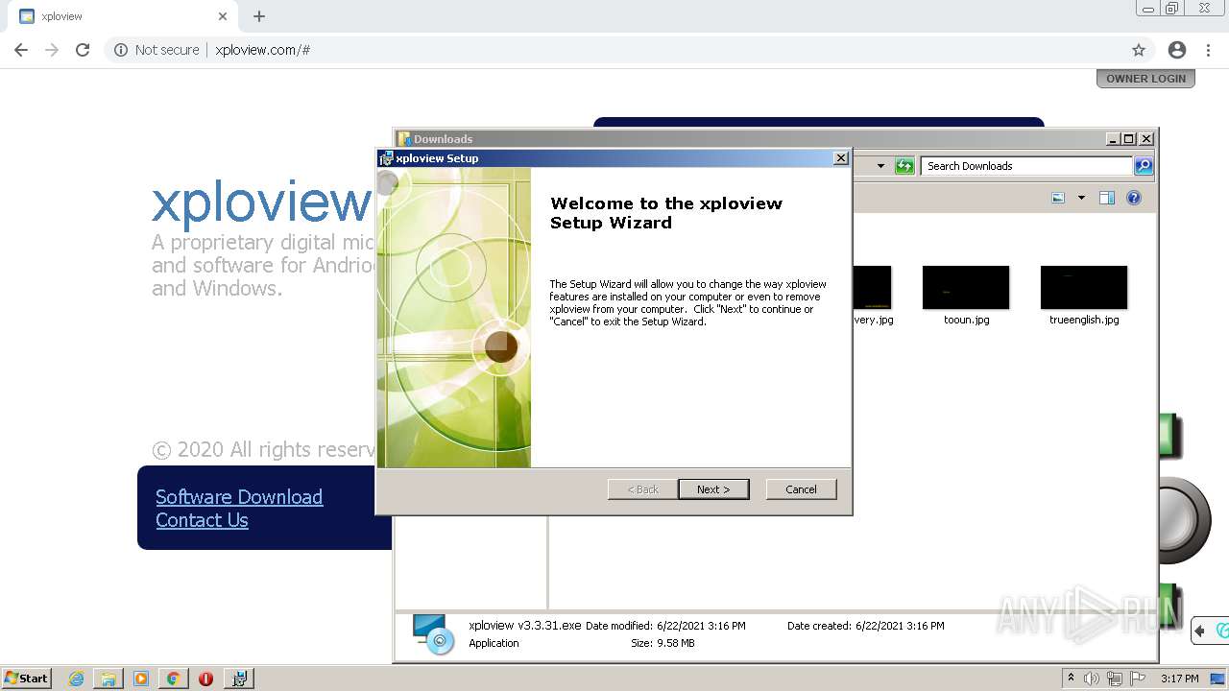The height and width of the screenshot is (691, 1229).
Task: Switch to xploview installer taskbar icon
Action: 239,679
